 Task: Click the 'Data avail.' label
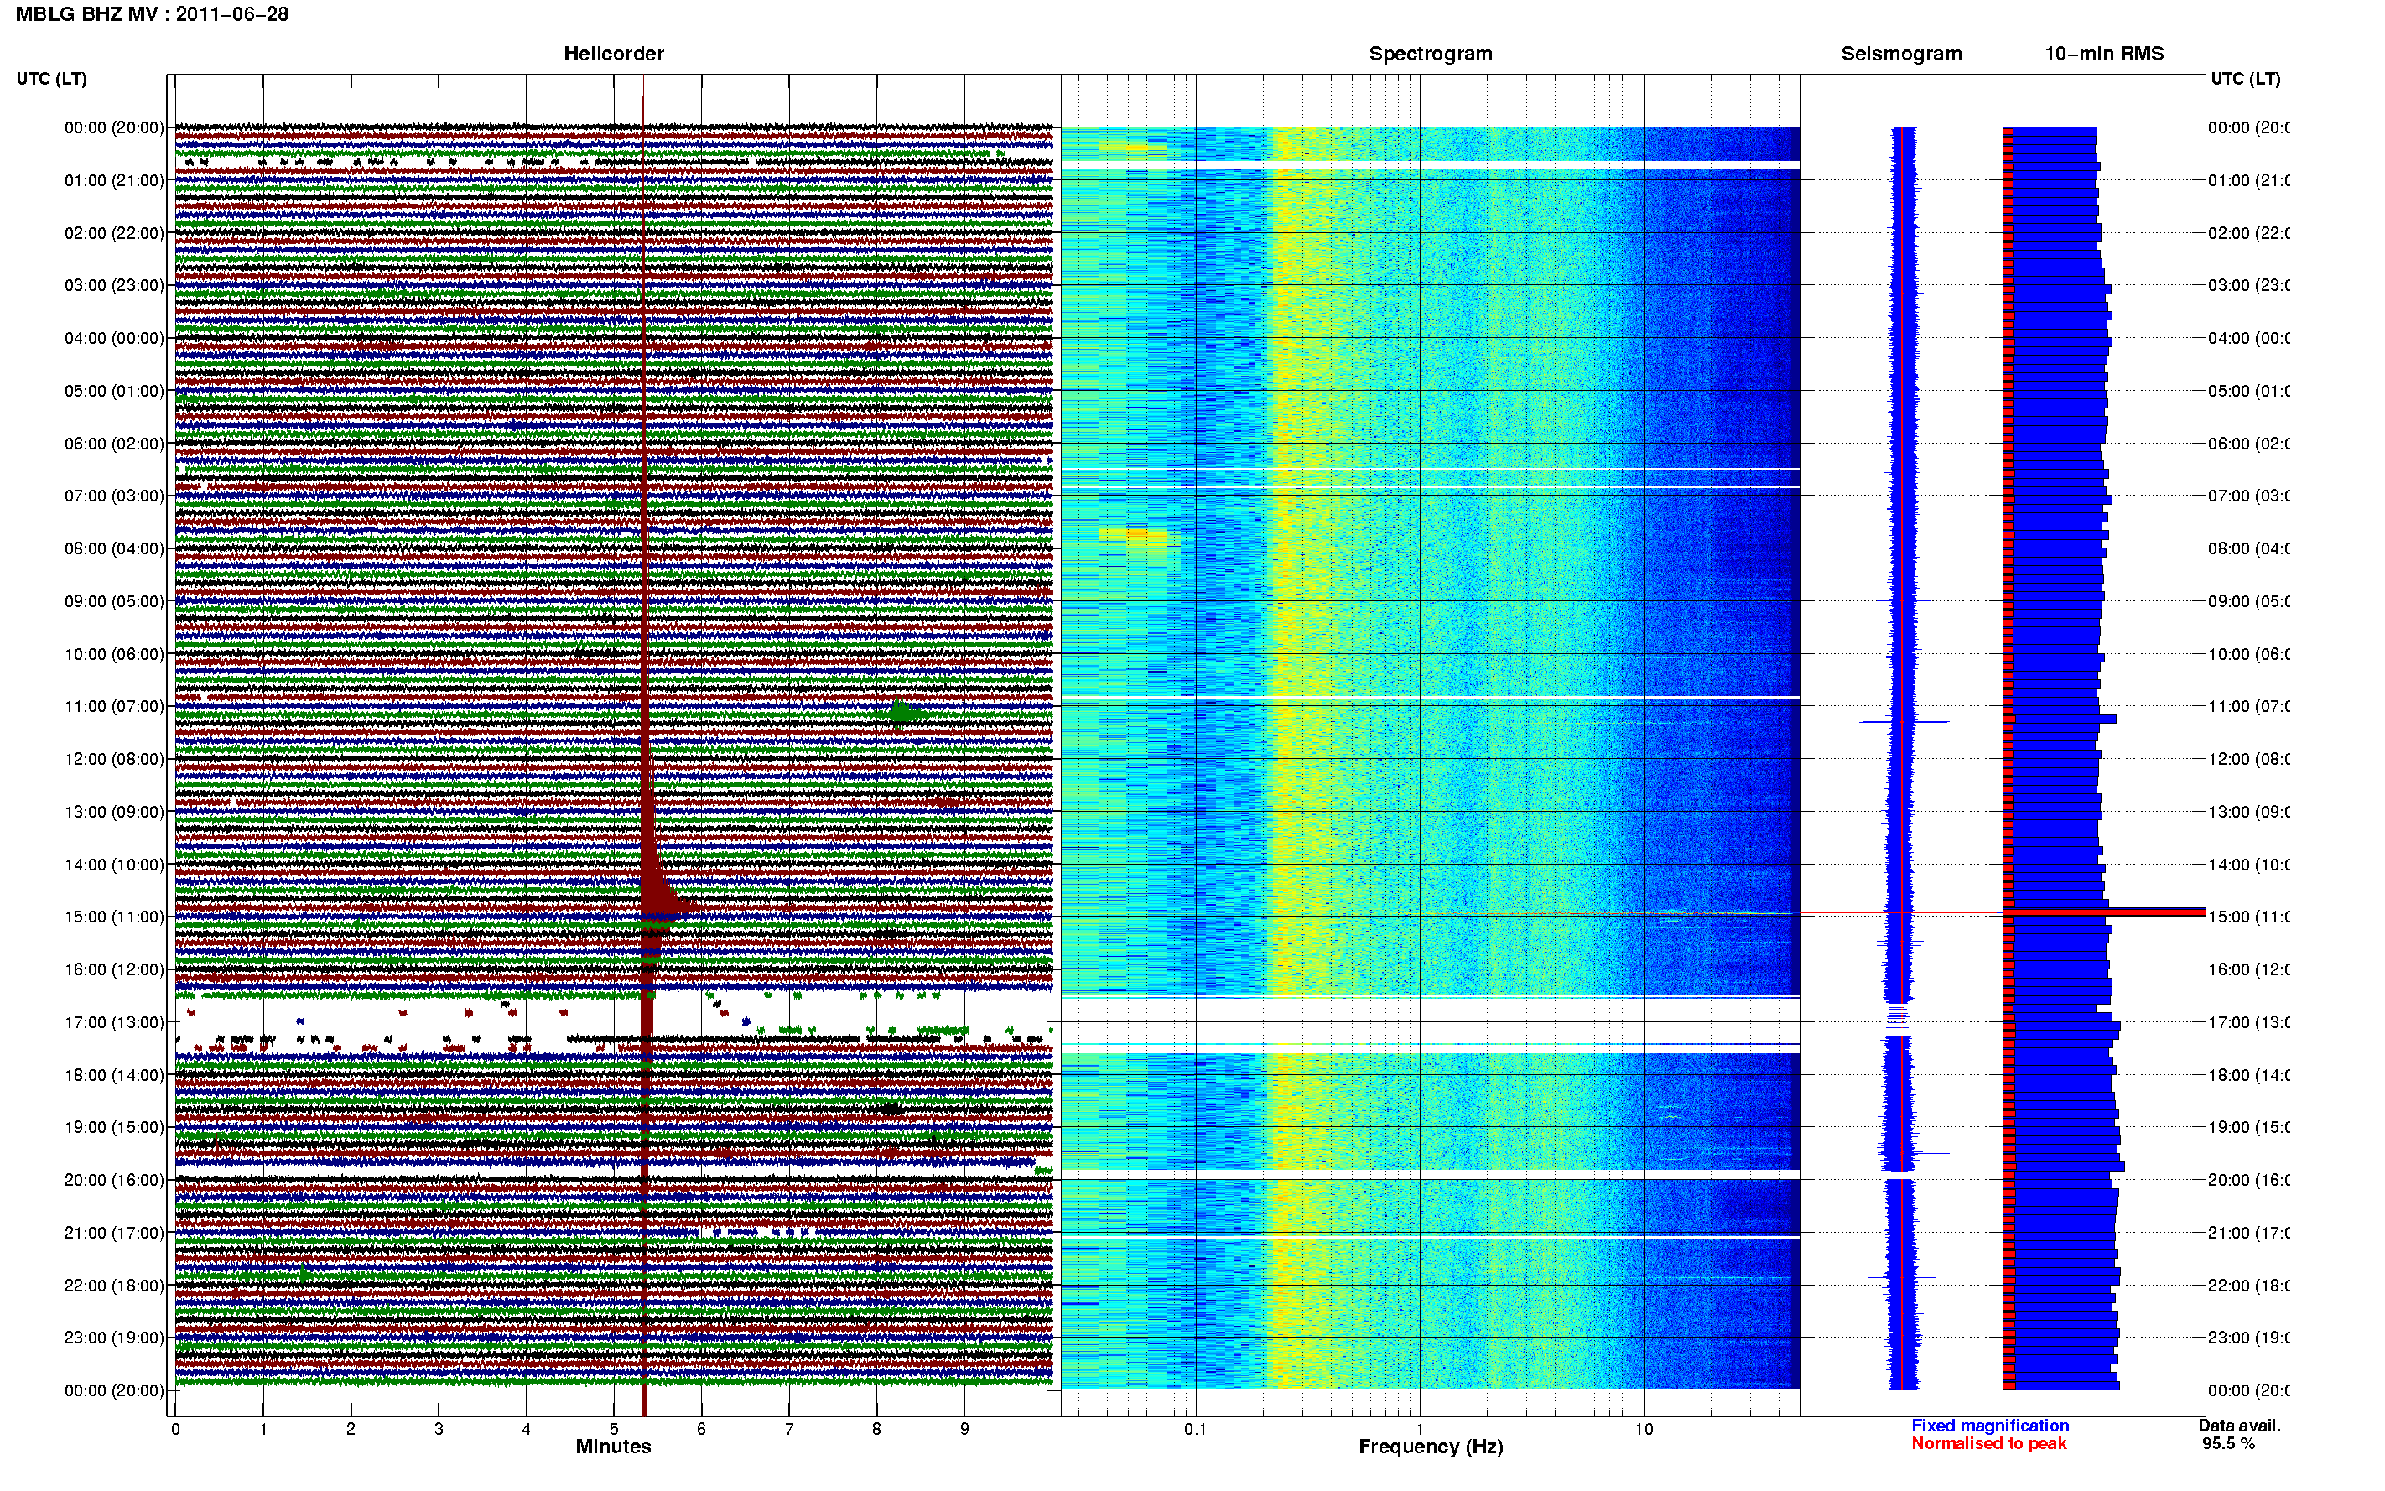pos(2239,1425)
